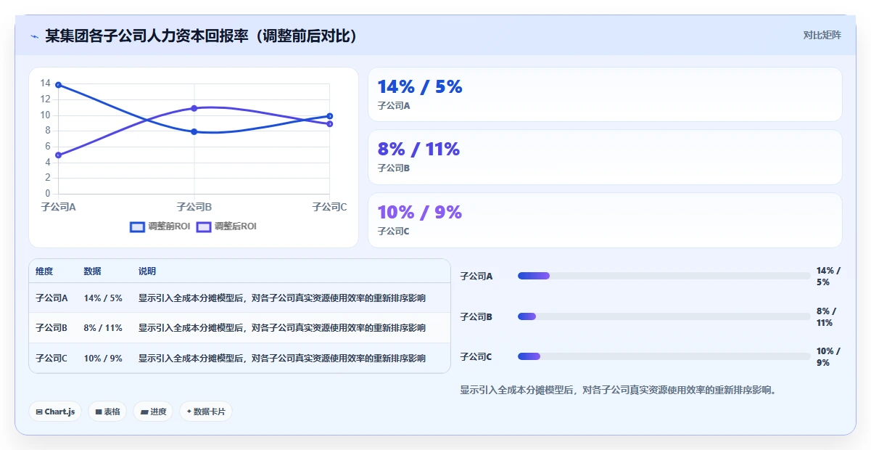
Task: Click the header icon beside the title
Action: pyautogui.click(x=34, y=36)
